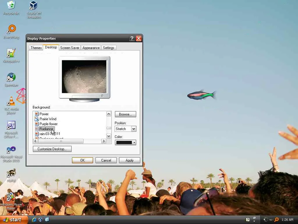298x224 pixels.
Task: Click the Customize Desktop button
Action: click(52, 149)
